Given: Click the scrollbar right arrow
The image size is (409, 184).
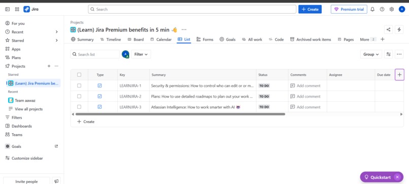Looking at the screenshot, I should 401,114.
